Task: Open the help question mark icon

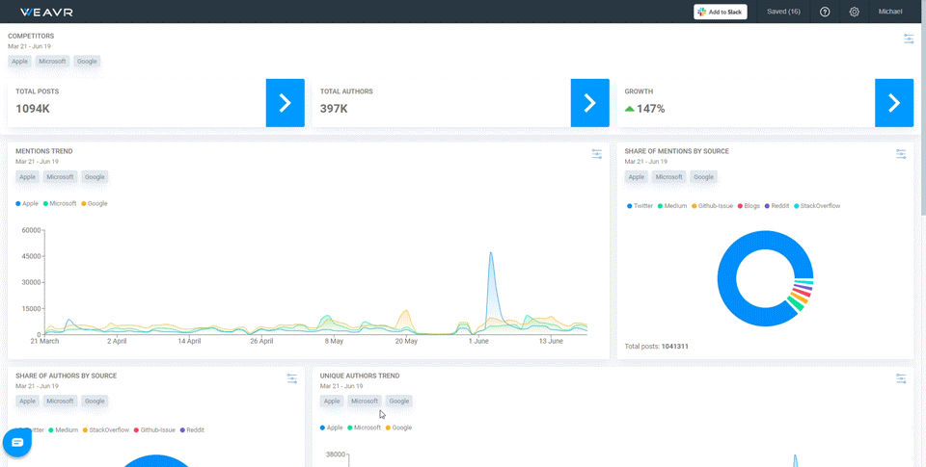Action: [825, 12]
